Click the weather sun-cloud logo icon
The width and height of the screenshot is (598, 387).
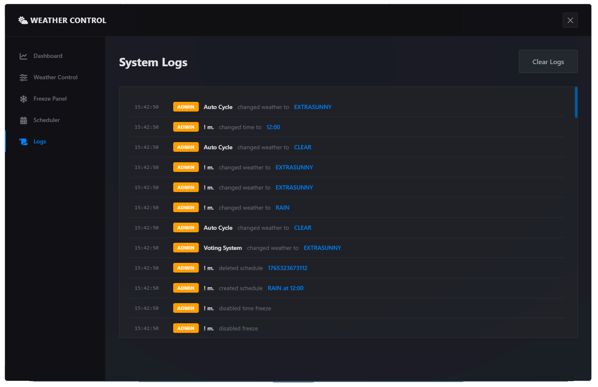pyautogui.click(x=23, y=20)
